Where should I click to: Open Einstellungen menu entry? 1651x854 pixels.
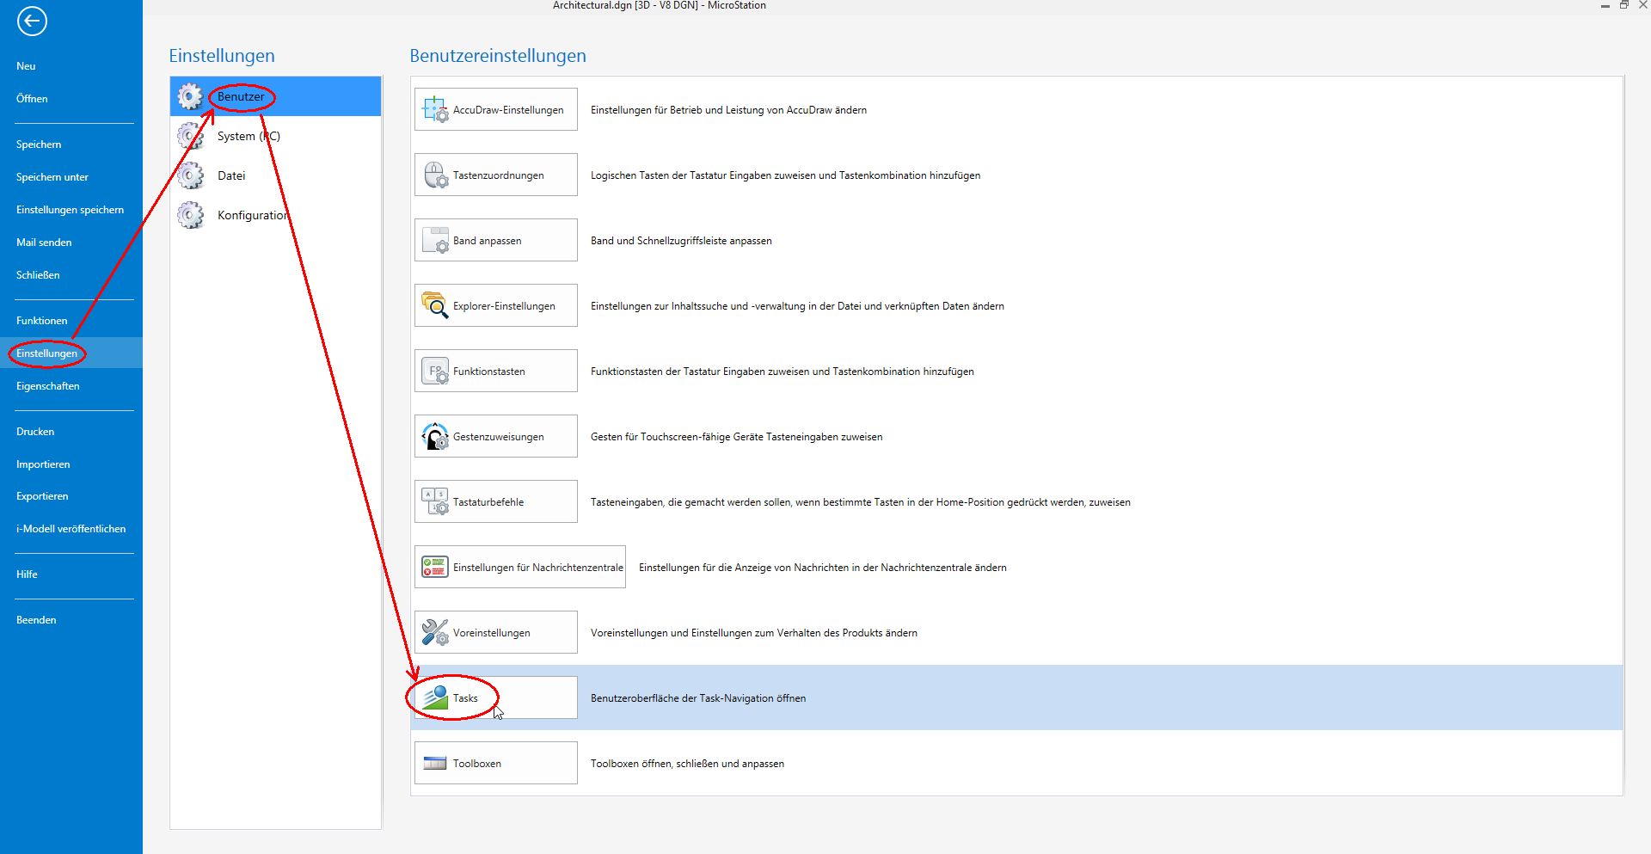(x=46, y=353)
